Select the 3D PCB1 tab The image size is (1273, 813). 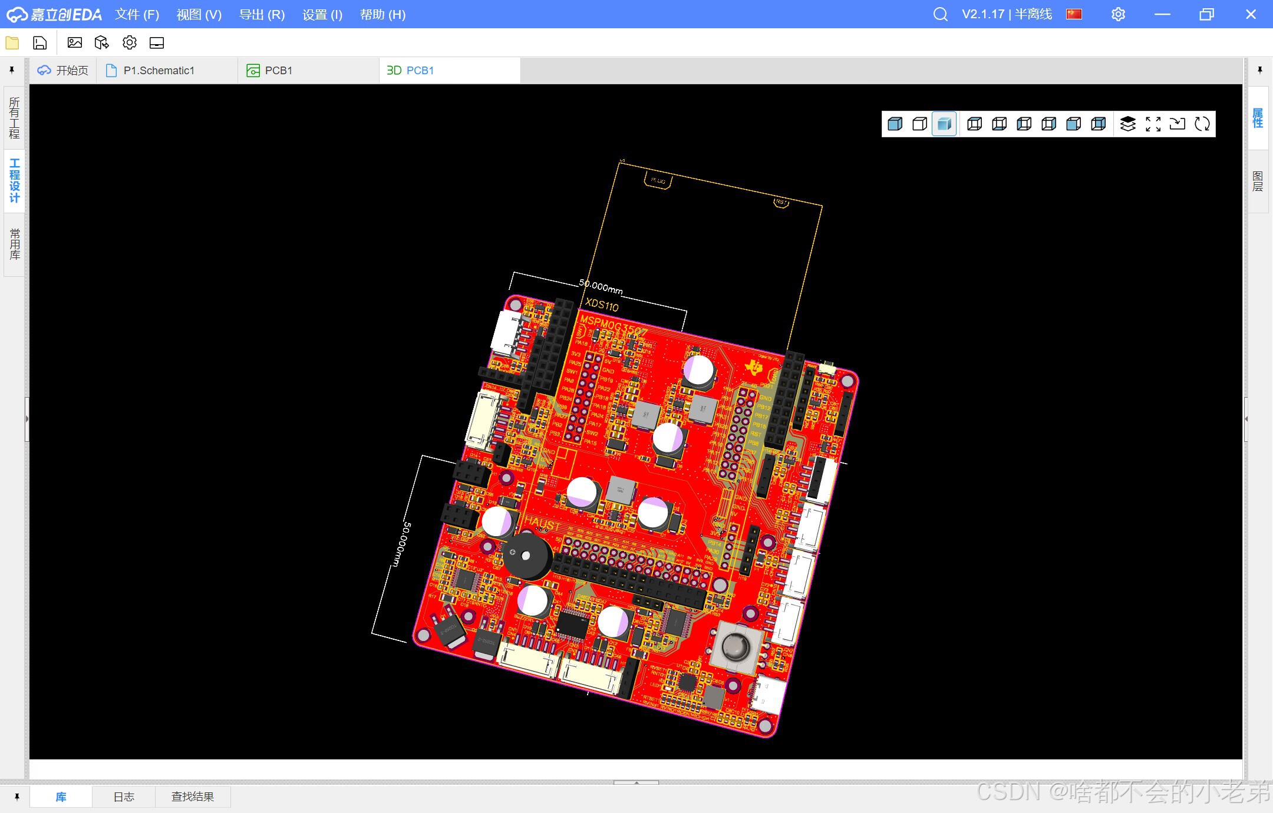coord(450,71)
